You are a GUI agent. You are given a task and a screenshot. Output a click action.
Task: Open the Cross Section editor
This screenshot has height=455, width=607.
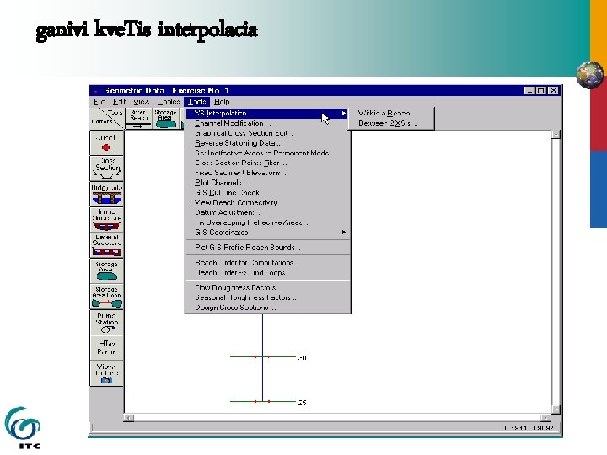click(x=106, y=169)
